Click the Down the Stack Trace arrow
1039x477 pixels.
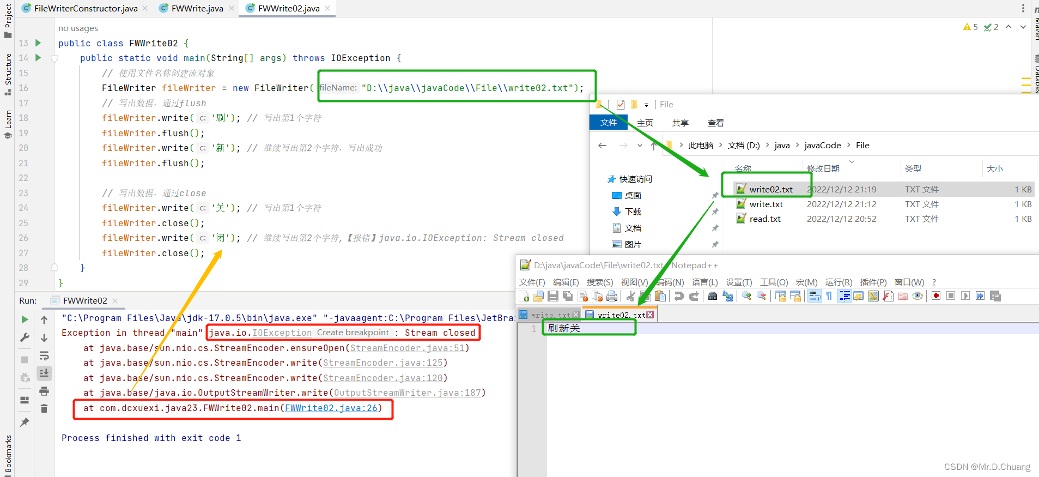(x=44, y=337)
